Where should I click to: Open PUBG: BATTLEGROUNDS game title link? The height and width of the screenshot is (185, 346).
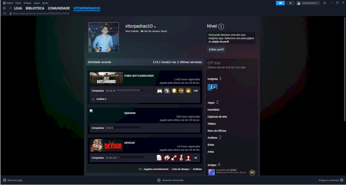tap(139, 76)
